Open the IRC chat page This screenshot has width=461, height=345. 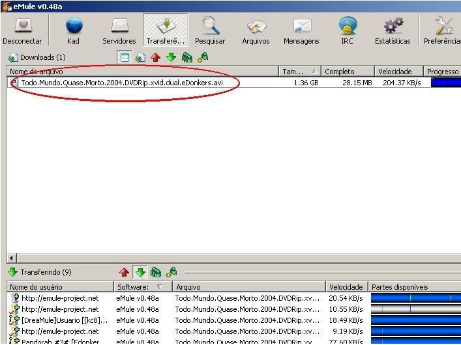[x=347, y=30]
